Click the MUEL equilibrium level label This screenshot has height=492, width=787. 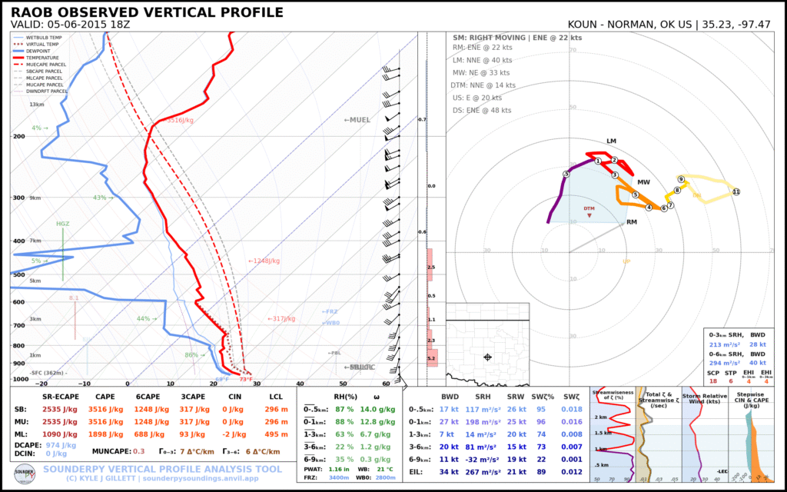tap(357, 120)
